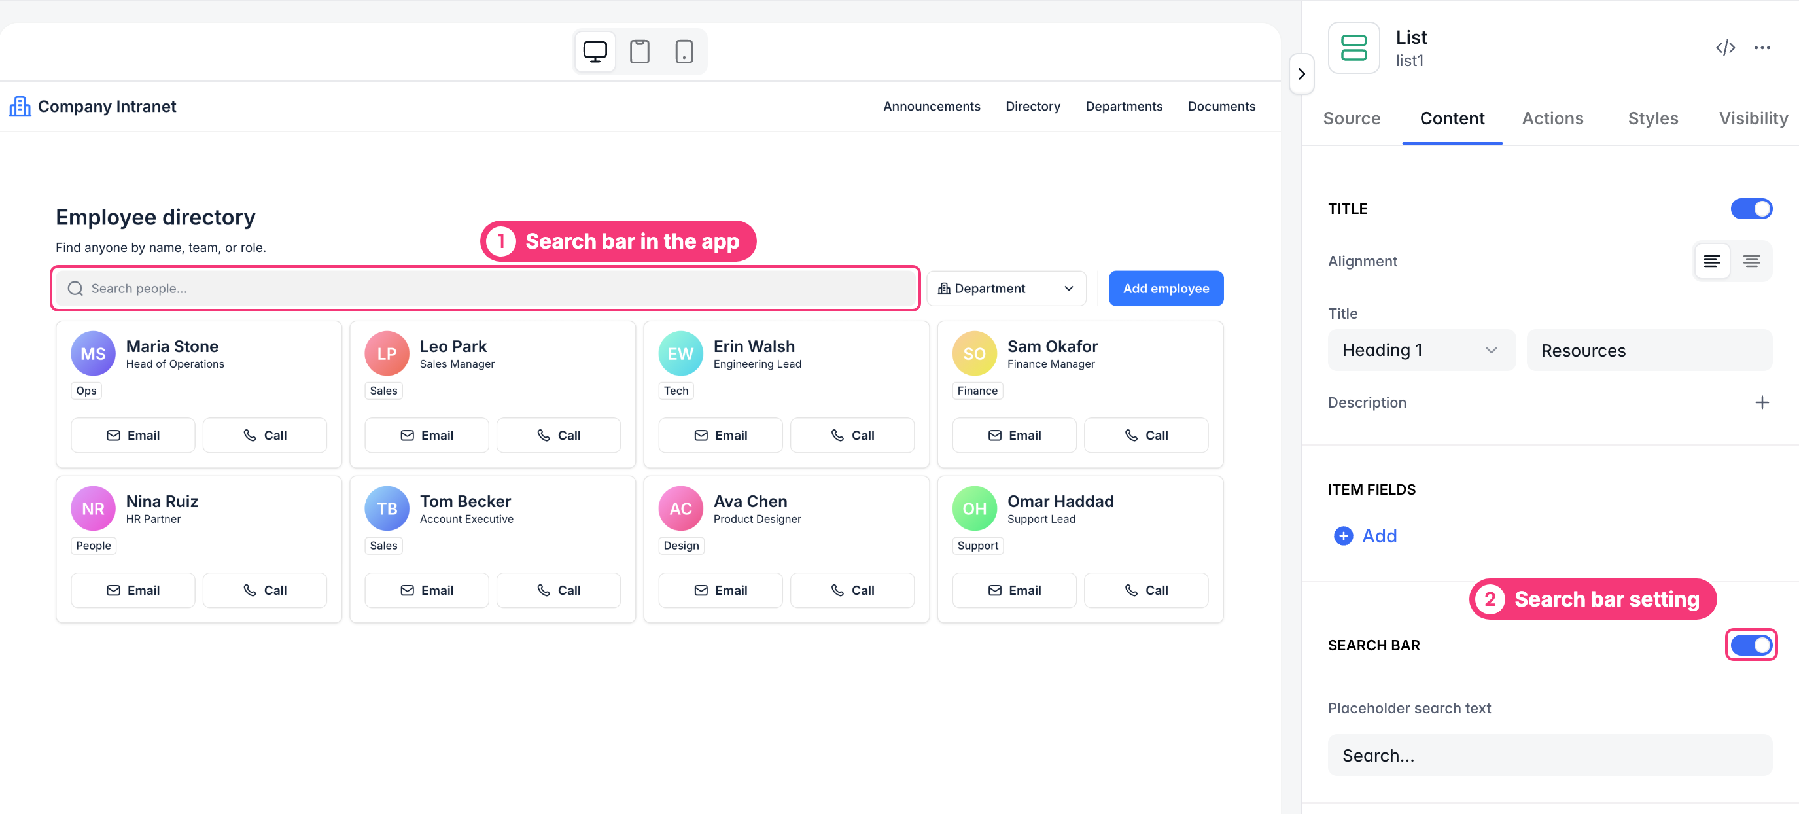
Task: Toggle the TITLE switch off
Action: 1751,209
